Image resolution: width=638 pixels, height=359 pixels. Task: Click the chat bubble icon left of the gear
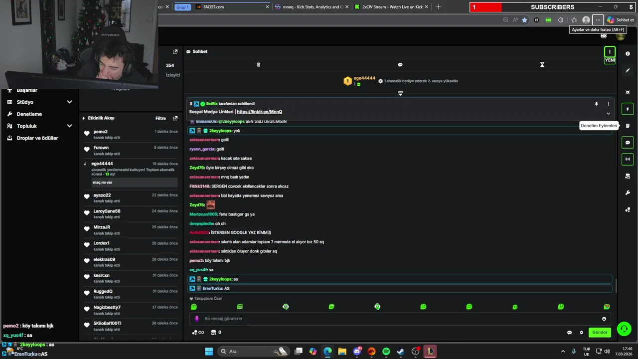coord(569,333)
